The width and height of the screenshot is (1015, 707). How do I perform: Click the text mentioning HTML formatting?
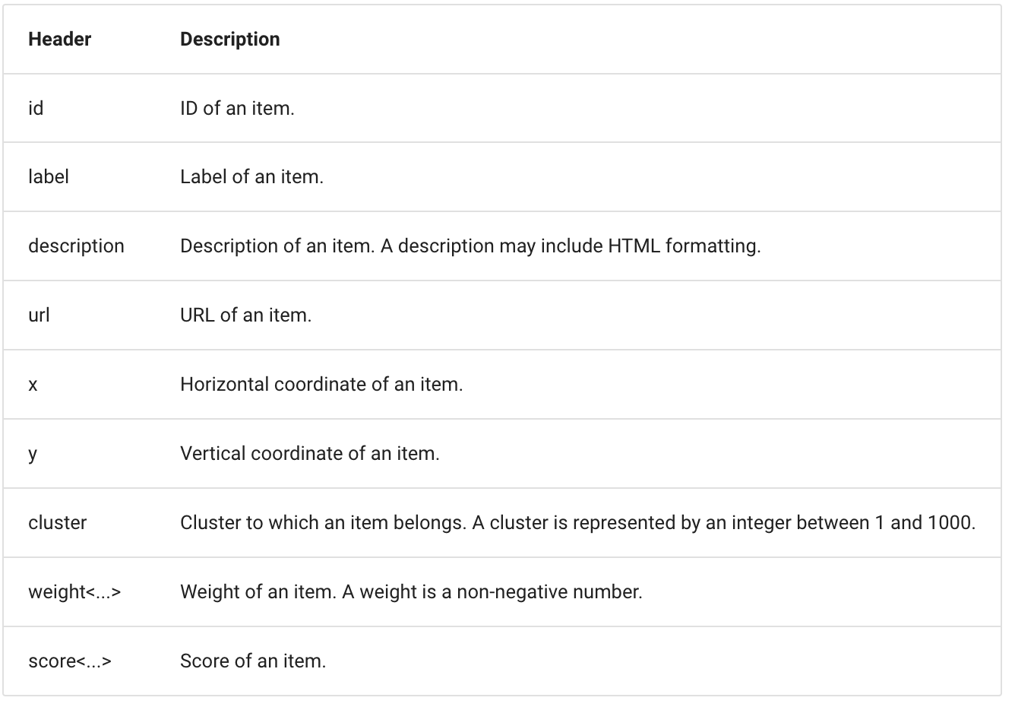[470, 246]
